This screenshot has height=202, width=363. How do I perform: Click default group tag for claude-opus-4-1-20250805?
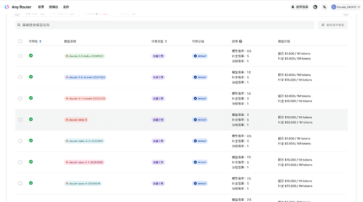pyautogui.click(x=200, y=162)
